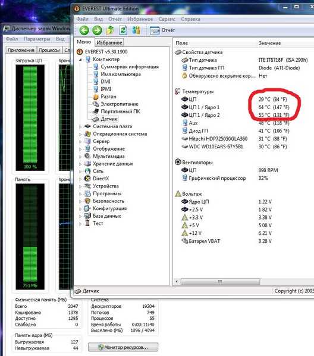314x356 pixels.
Task: Collapse the Компьютер tree node
Action: [x=80, y=60]
